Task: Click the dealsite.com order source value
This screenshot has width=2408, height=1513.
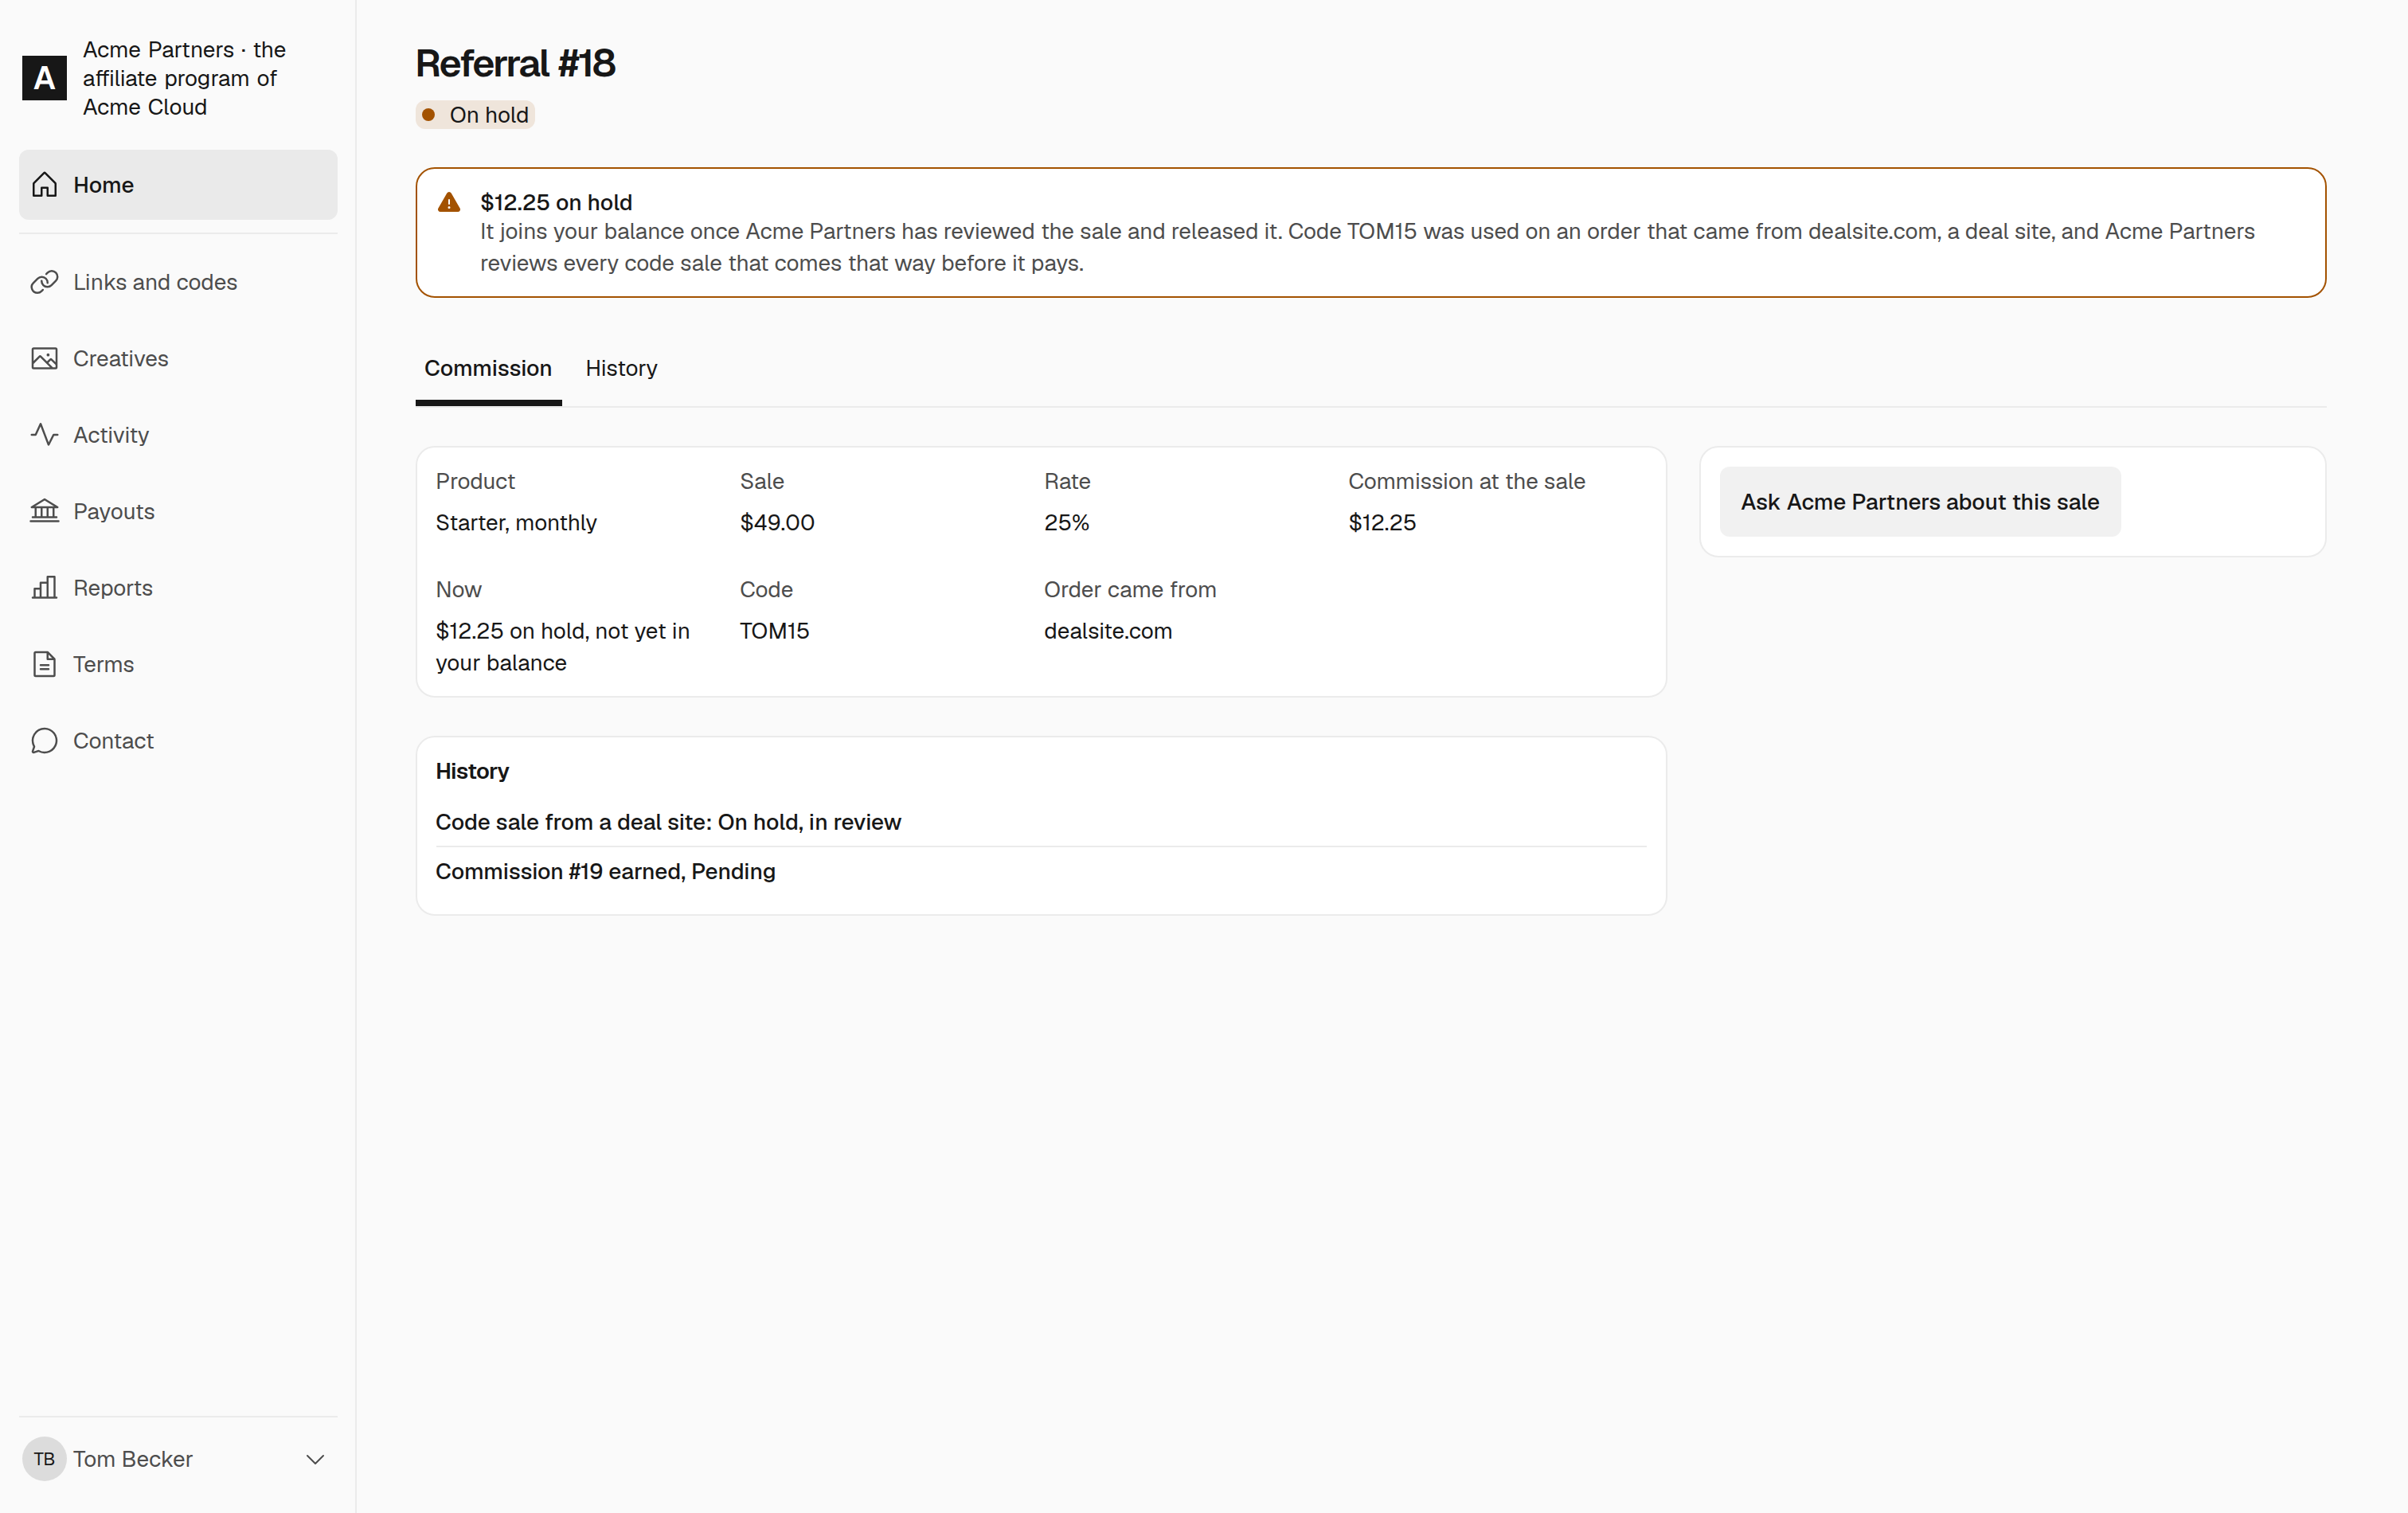Action: tap(1107, 631)
